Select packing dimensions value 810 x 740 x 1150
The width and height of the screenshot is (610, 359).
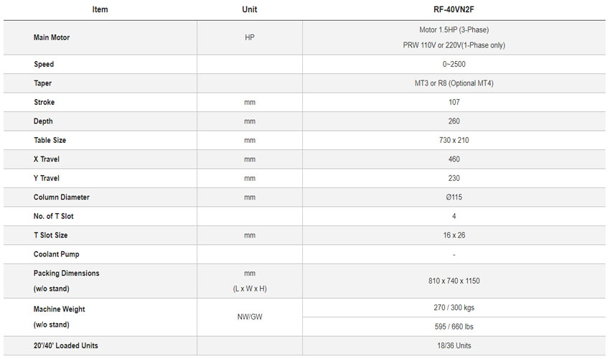tap(454, 281)
